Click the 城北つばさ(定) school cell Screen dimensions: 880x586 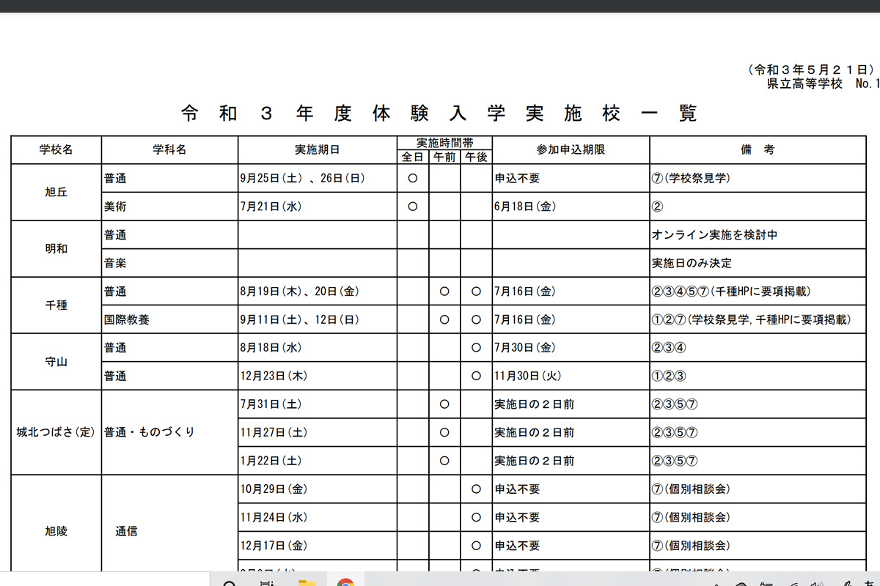coord(56,432)
